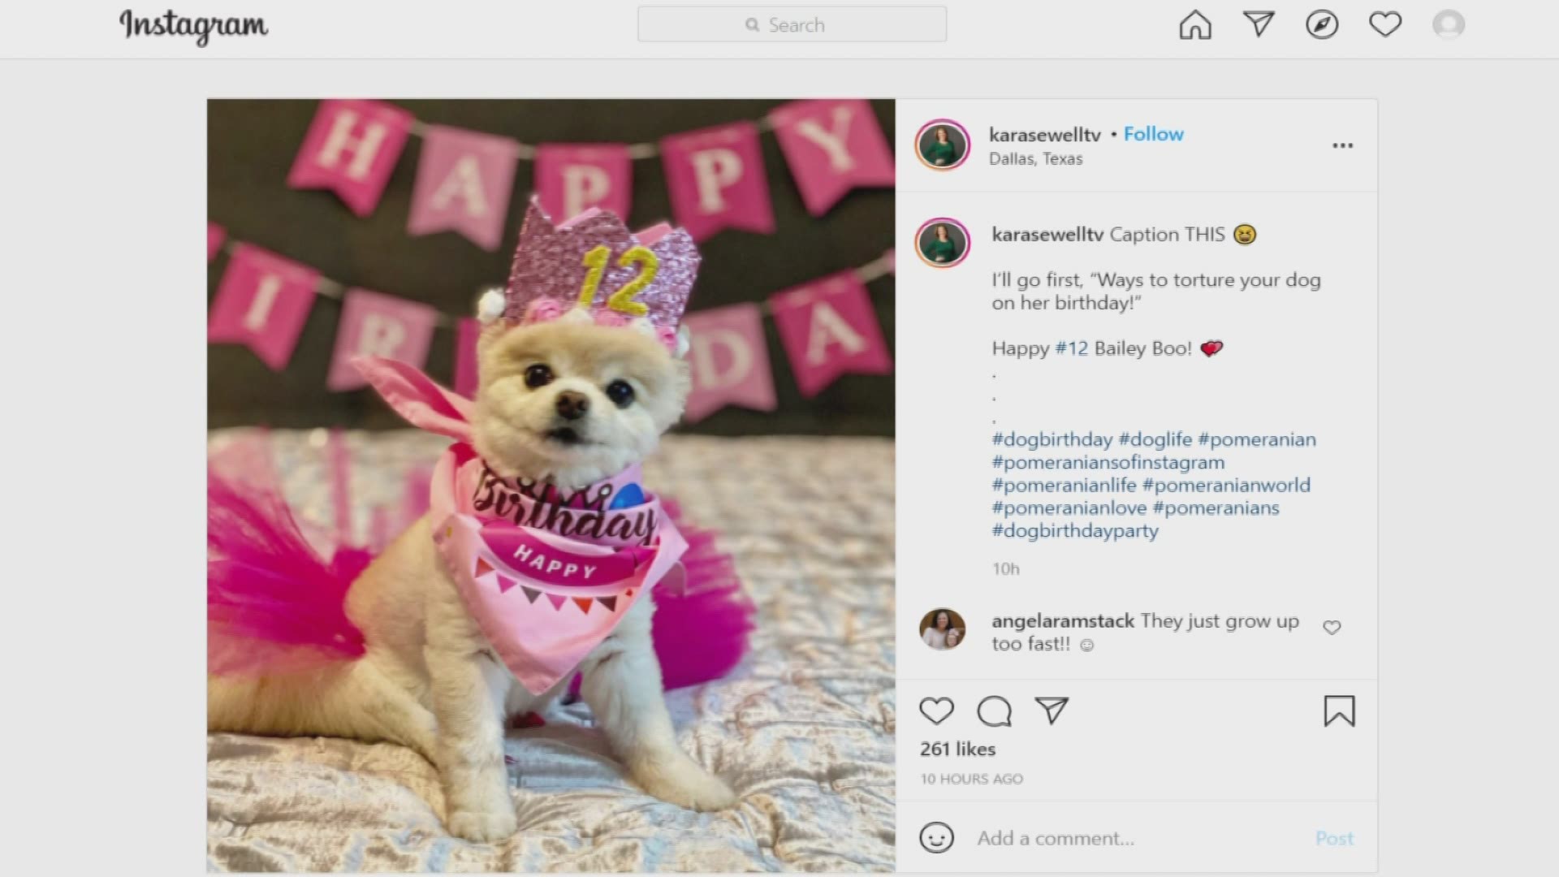This screenshot has width=1559, height=877.
Task: Save post with bookmark icon
Action: [x=1339, y=711]
